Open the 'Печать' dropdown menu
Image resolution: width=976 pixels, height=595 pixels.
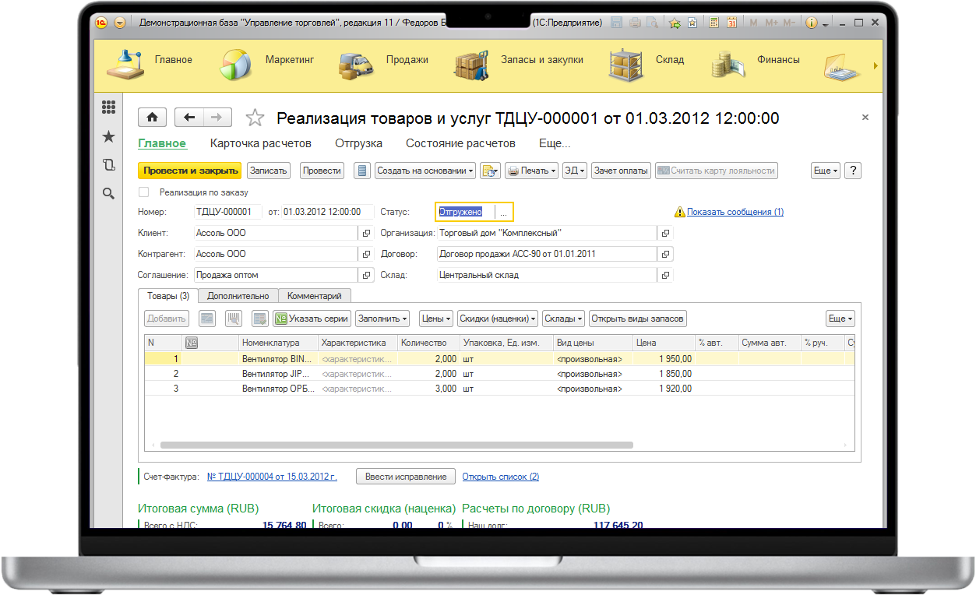531,171
